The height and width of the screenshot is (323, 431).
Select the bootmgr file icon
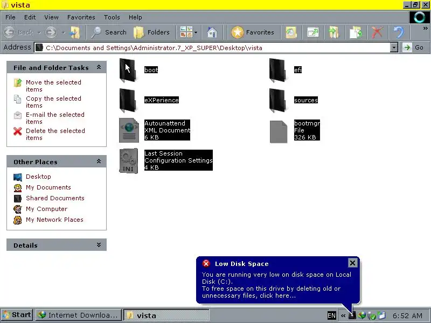tap(279, 132)
